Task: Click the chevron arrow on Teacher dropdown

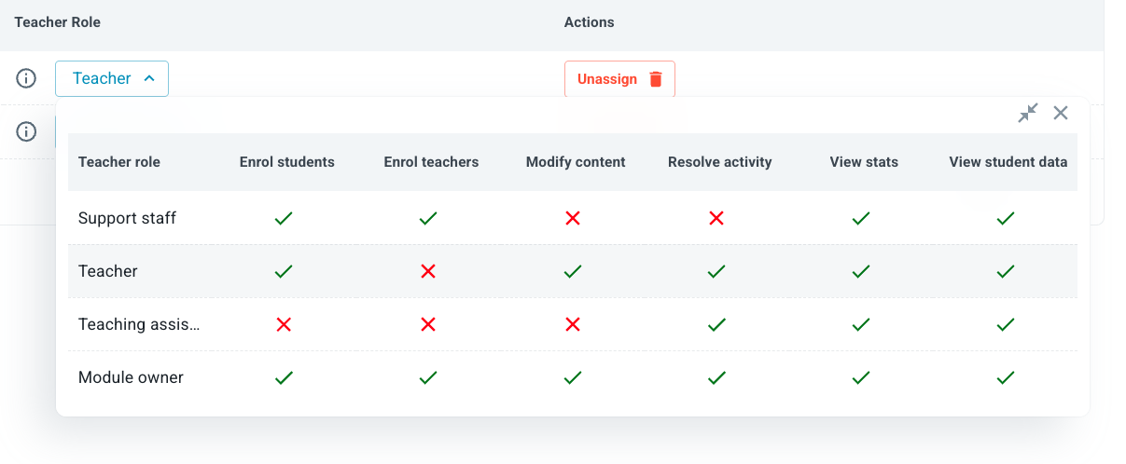Action: click(x=149, y=78)
